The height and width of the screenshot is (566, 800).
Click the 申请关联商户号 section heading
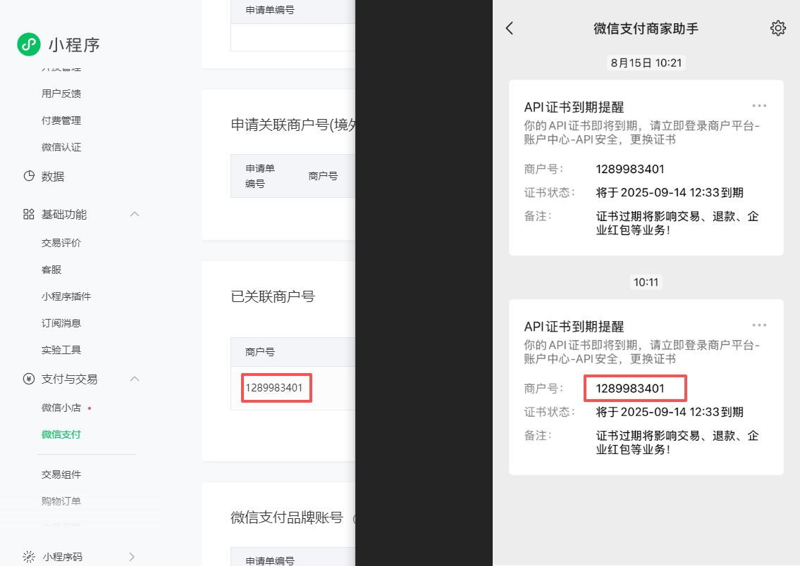click(293, 125)
